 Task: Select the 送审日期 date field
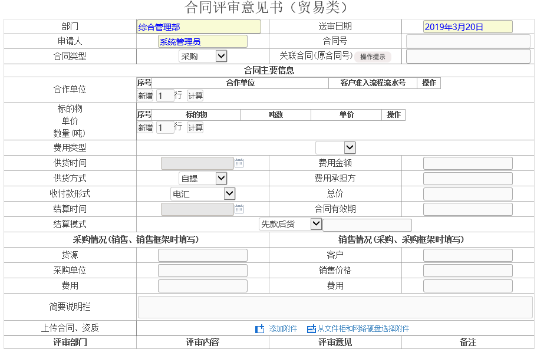pos(468,27)
